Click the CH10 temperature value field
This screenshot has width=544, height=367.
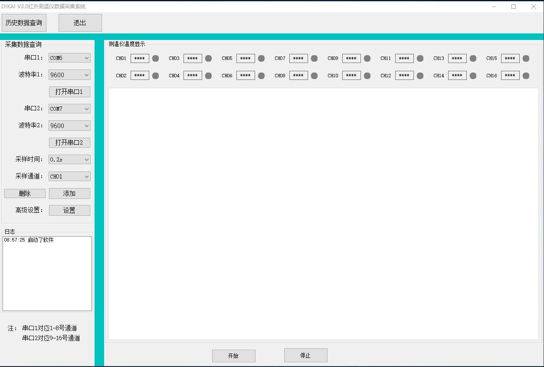pyautogui.click(x=351, y=76)
